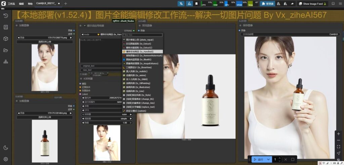Fit view using the frame icon
This screenshot has height=165, width=344.
tap(339, 146)
